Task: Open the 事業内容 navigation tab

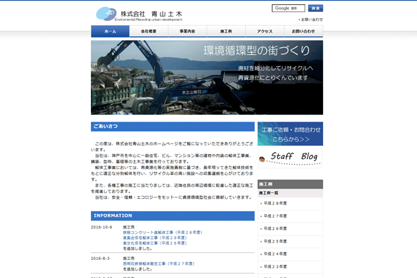Action: coord(187,31)
